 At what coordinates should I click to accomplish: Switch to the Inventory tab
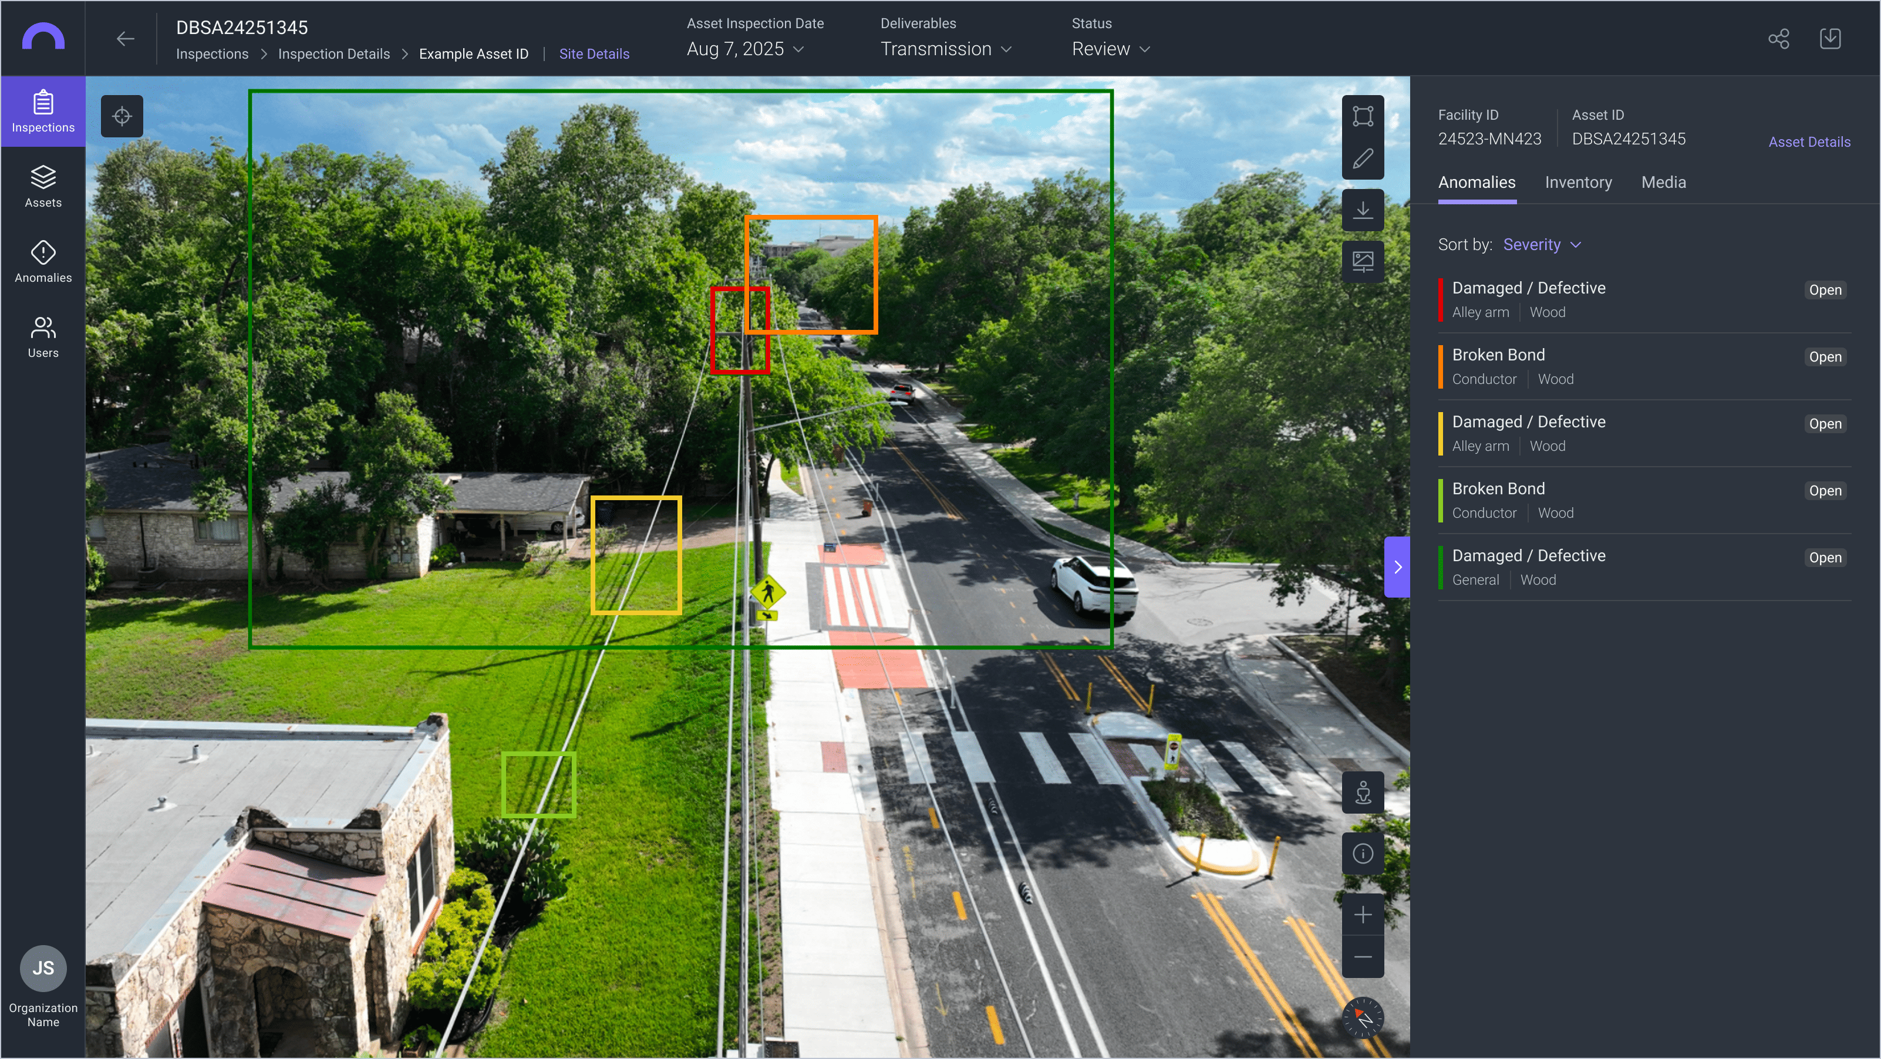click(x=1578, y=183)
